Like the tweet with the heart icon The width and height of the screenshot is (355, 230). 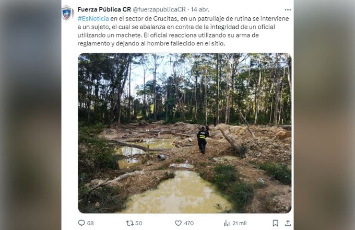[179, 223]
